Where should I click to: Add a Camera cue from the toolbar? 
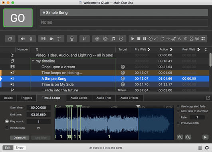52,39
